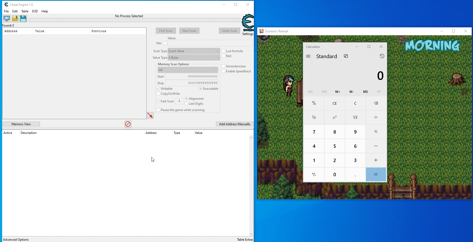Click the Cheat Engine title bar icon
The image size is (473, 242).
point(6,4)
